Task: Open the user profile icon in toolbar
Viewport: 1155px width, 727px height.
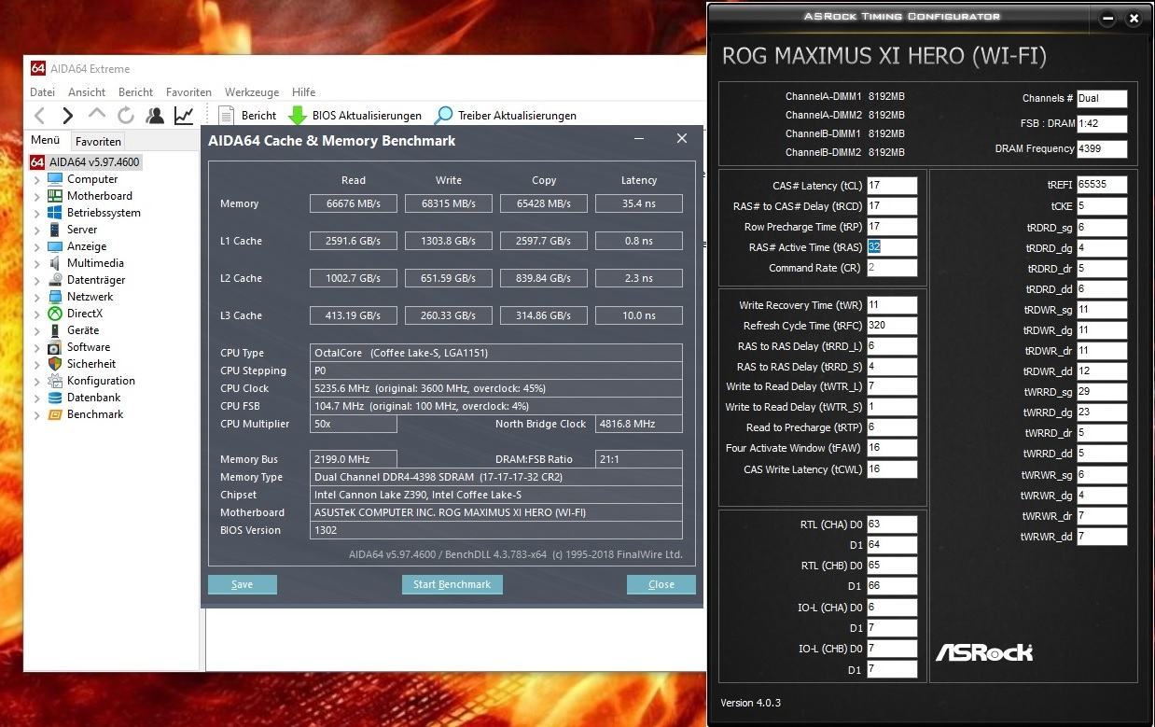Action: [x=155, y=116]
